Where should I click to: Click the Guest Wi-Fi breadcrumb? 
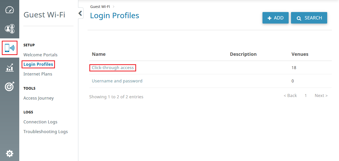point(100,7)
